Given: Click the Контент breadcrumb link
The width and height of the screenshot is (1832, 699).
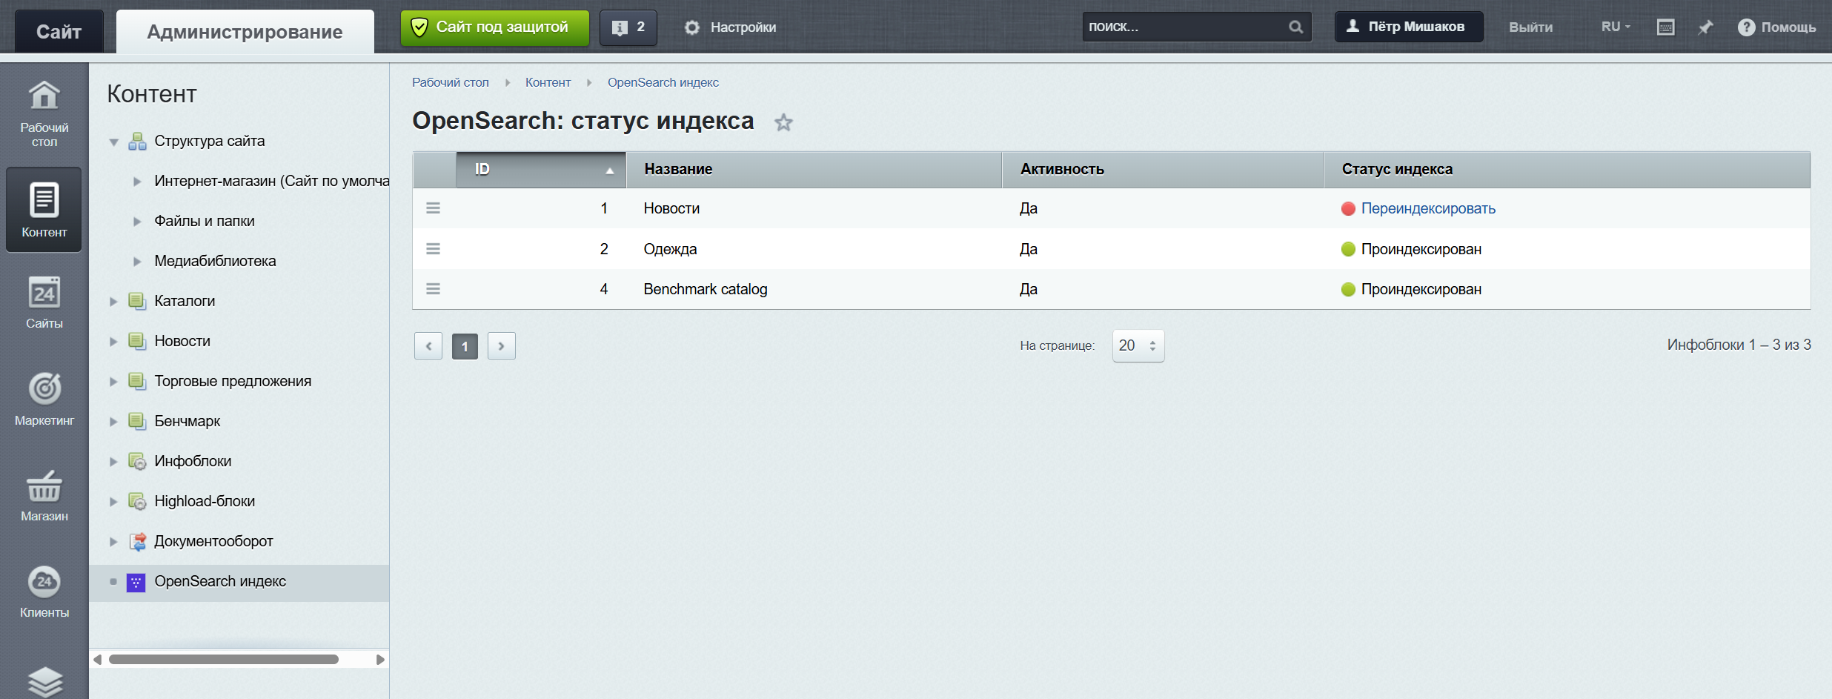Looking at the screenshot, I should coord(548,82).
